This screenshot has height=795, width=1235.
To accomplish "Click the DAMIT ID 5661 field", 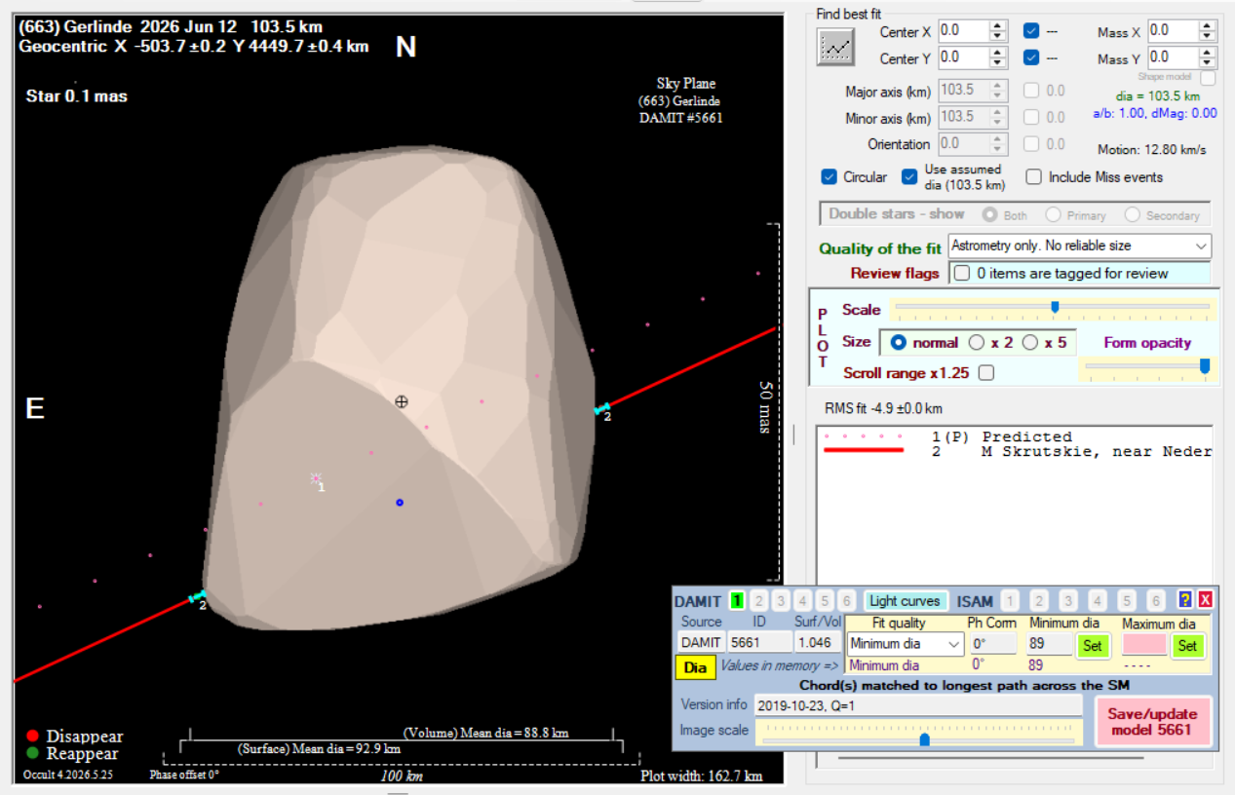I will coord(760,643).
